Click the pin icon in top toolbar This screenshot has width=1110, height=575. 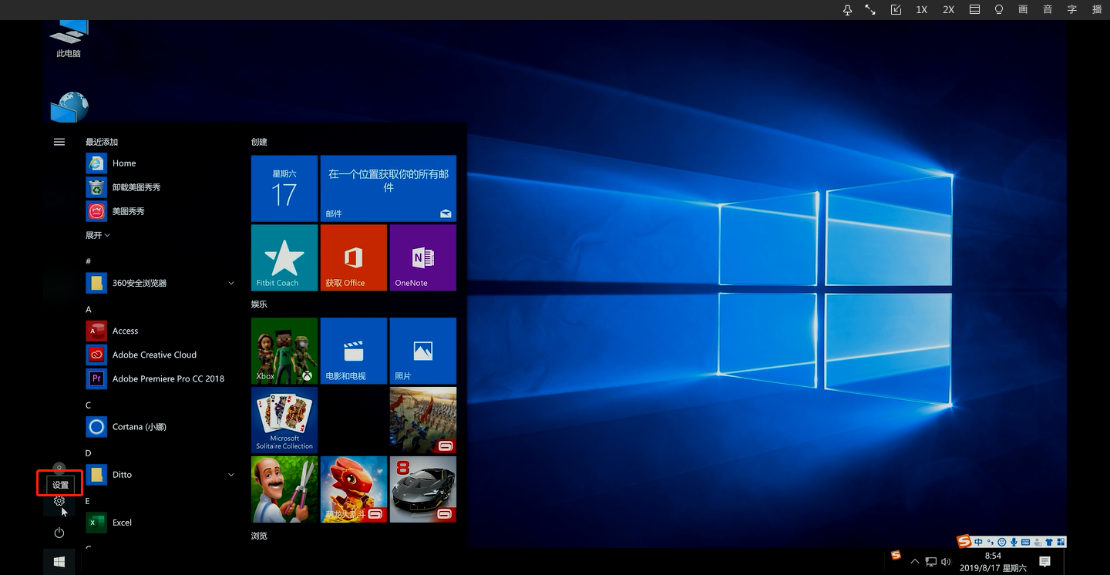point(847,10)
